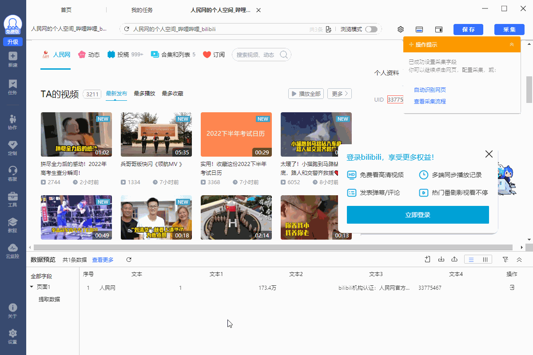Open the 拼尽全力后的感动 video thumbnail
Screen dimensions: 533x355
(x=76, y=134)
